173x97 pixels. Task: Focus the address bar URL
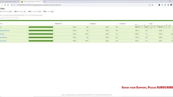tap(39, 5)
